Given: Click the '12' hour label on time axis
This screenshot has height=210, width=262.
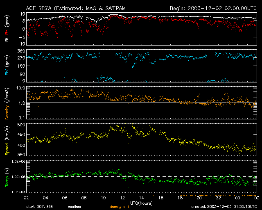Looking at the screenshot, I should [122, 198].
